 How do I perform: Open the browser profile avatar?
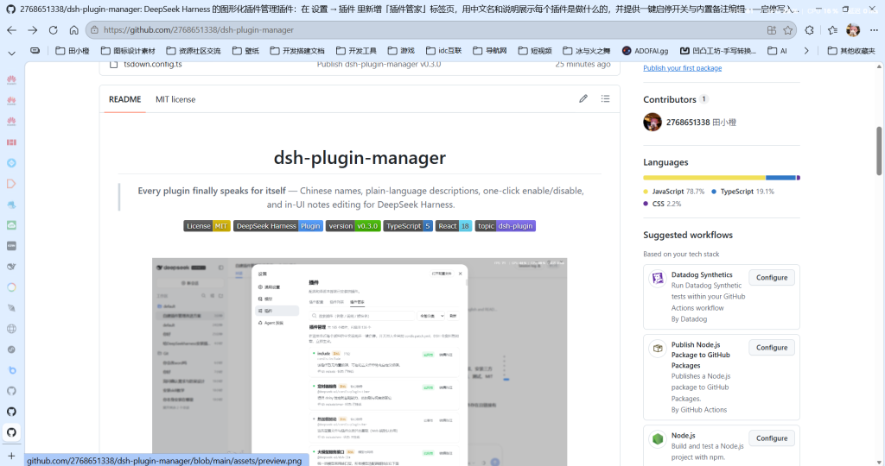click(853, 30)
